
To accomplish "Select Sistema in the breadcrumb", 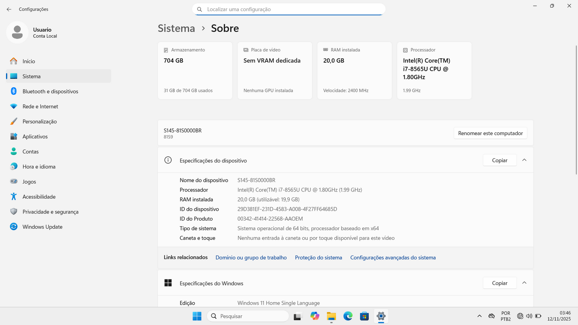I will [176, 28].
